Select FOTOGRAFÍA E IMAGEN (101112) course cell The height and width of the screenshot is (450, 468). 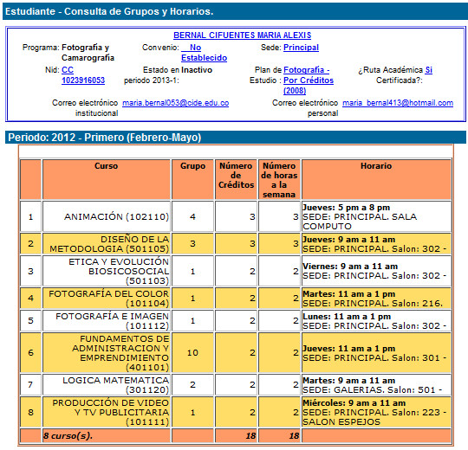(107, 321)
